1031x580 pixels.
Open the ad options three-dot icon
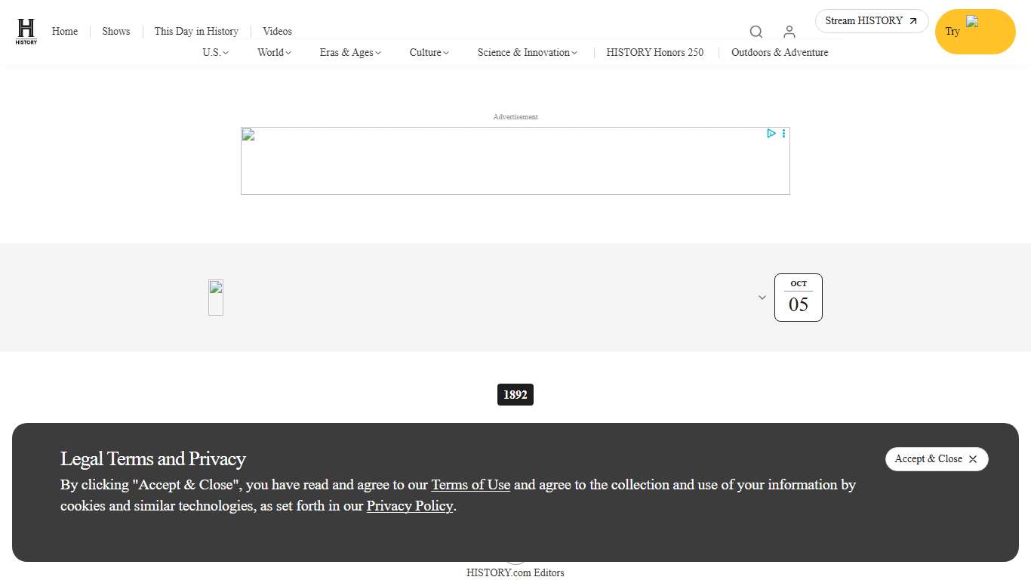[783, 134]
